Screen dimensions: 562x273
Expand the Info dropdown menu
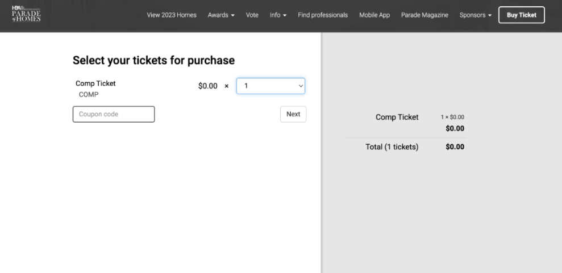[x=278, y=15]
